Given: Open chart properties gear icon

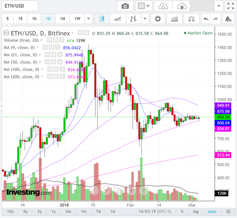Looking at the screenshot, I should pyautogui.click(x=158, y=19).
